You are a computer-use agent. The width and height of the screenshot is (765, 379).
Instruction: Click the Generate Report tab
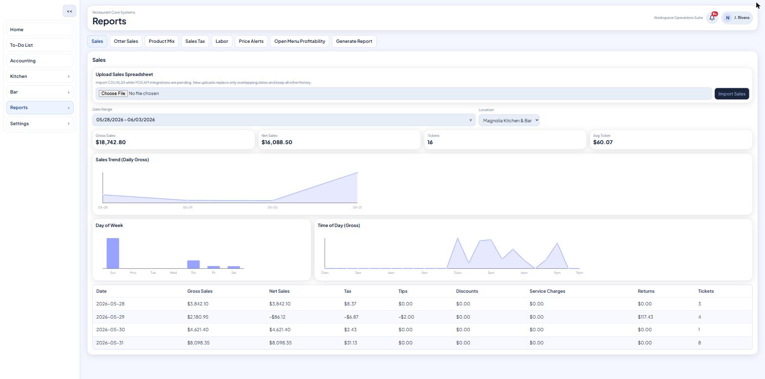[354, 41]
